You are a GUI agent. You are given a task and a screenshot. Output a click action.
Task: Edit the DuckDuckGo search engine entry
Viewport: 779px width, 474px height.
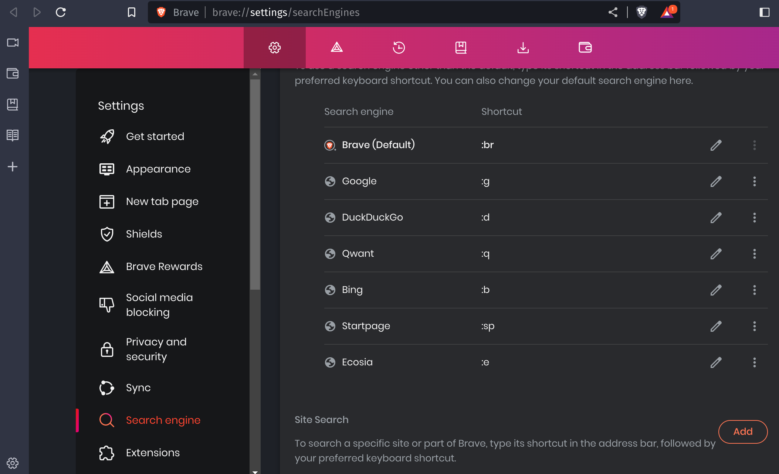[716, 218]
